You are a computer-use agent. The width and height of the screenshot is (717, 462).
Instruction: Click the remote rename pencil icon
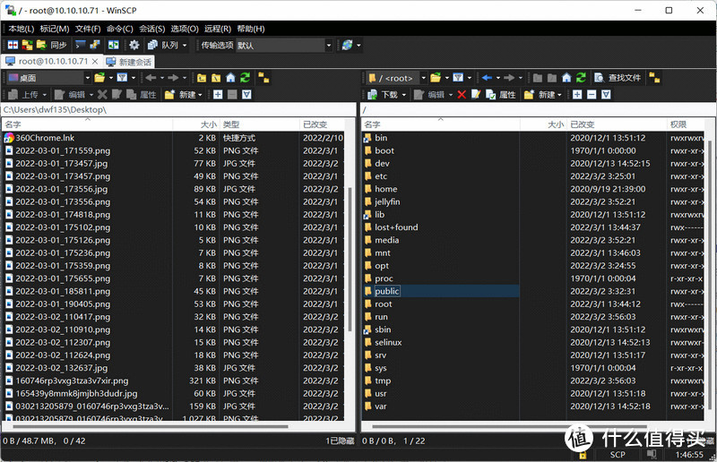[476, 95]
